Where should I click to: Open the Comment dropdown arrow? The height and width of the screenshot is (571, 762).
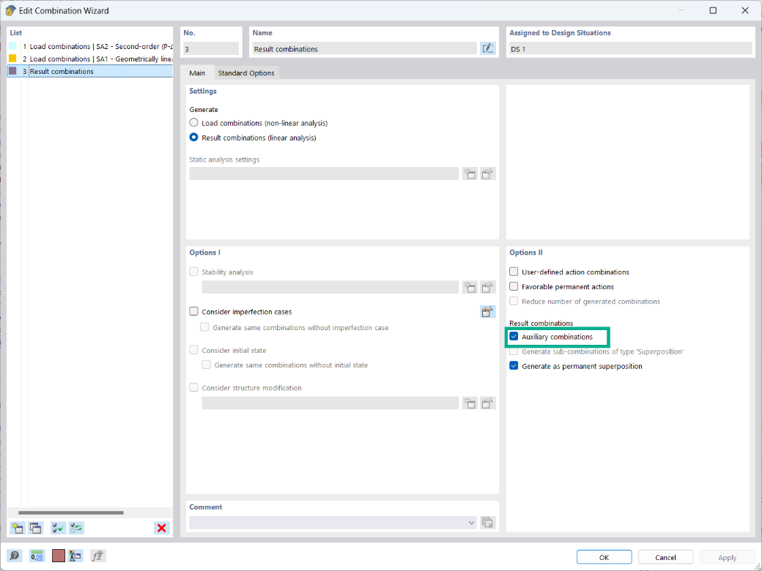pyautogui.click(x=471, y=523)
